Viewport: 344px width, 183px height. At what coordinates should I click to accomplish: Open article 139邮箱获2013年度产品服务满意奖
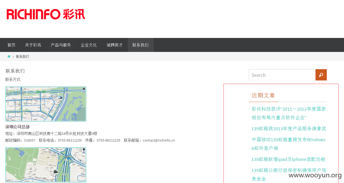tap(289, 129)
